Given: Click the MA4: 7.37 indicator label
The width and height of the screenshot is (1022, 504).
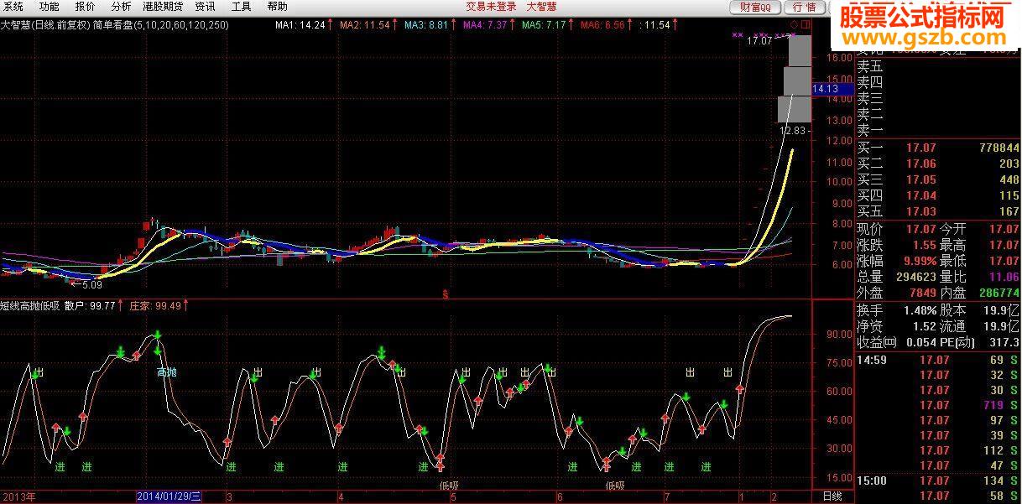Looking at the screenshot, I should pos(485,25).
